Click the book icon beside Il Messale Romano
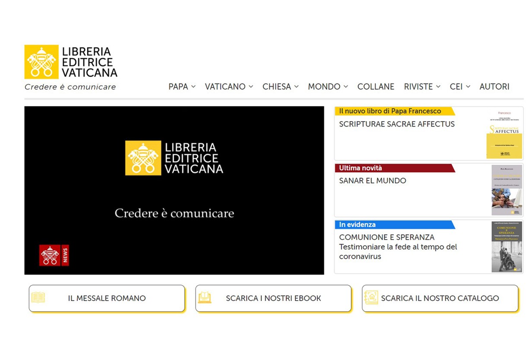 (38, 298)
